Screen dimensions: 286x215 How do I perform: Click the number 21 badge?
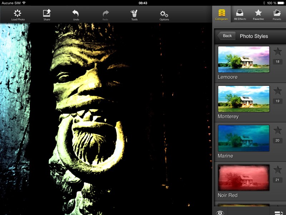(277, 180)
